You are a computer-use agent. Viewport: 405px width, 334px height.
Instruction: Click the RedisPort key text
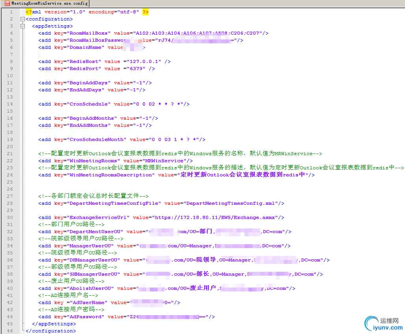tap(84, 69)
